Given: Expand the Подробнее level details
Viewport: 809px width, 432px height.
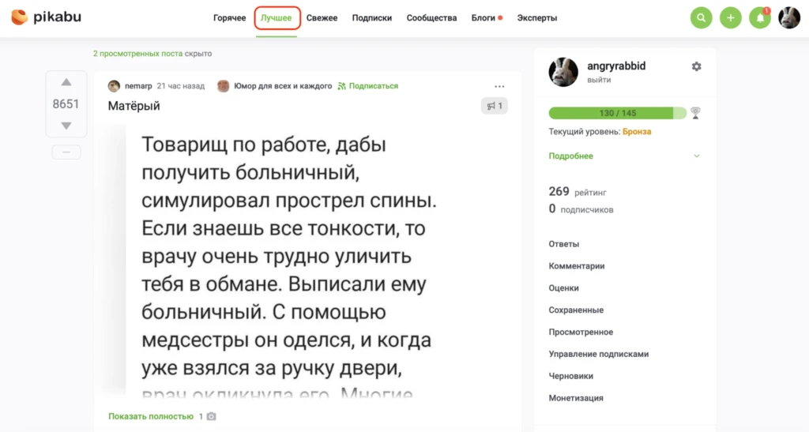Looking at the screenshot, I should 570,156.
